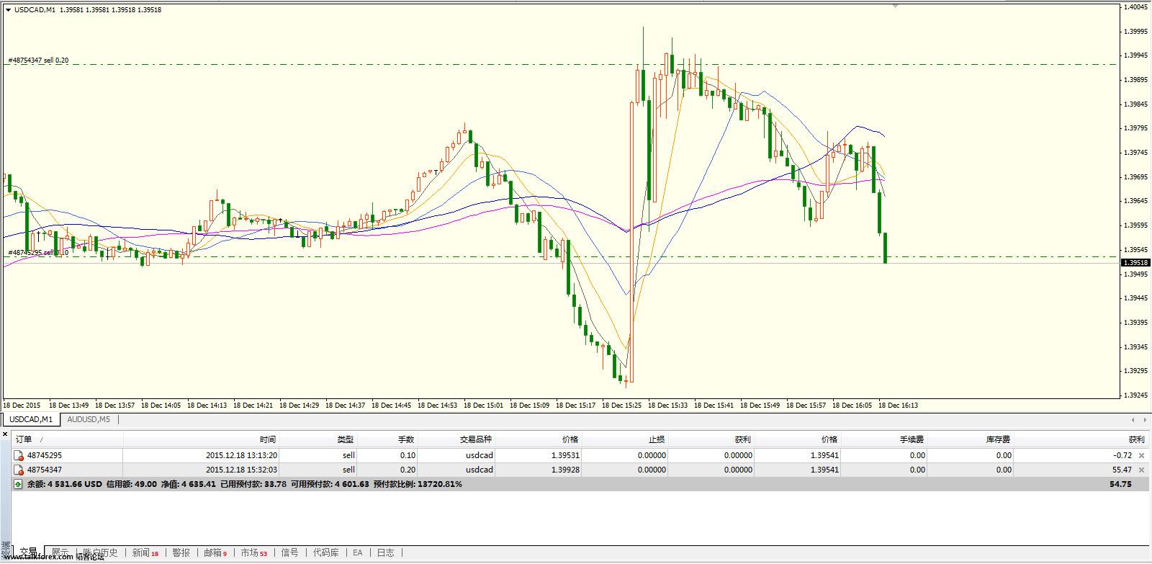This screenshot has height=564, width=1152.
Task: Switch to the AUDUSD,M5 chart tab
Action: click(x=89, y=419)
